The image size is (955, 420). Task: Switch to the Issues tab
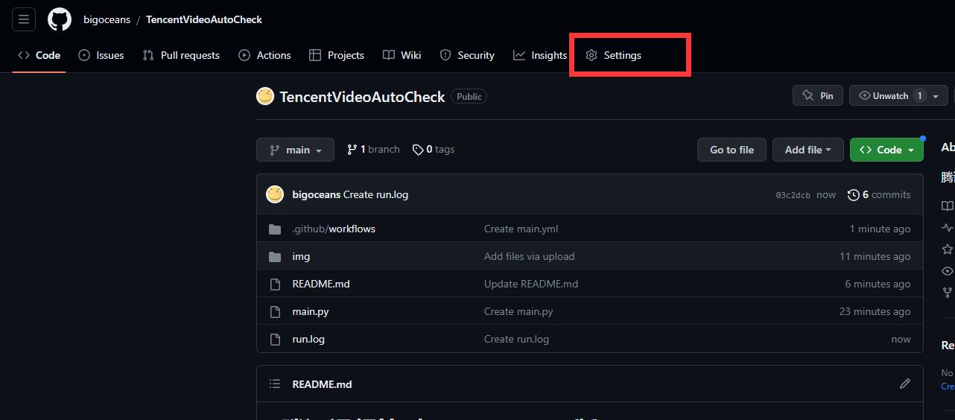click(x=101, y=55)
